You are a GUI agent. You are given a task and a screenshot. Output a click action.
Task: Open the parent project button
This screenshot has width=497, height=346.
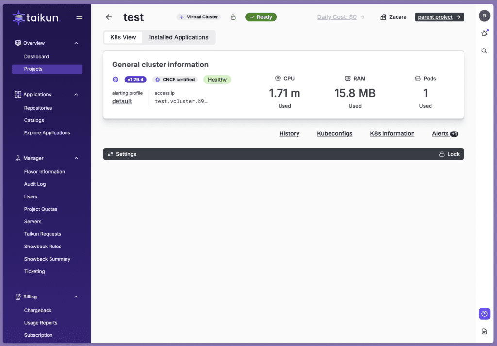(x=439, y=17)
